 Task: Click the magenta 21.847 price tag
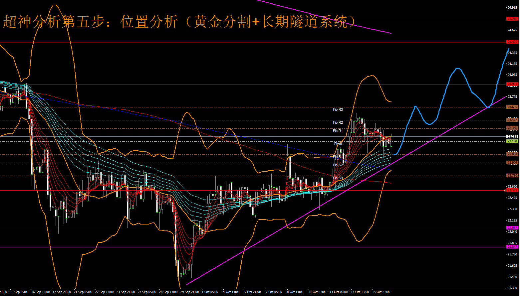512,247
